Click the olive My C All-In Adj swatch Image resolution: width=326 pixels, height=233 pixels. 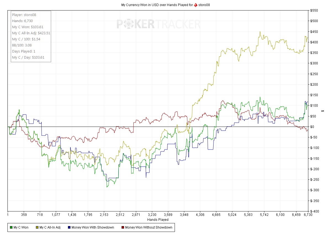click(x=37, y=227)
